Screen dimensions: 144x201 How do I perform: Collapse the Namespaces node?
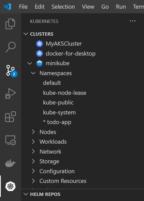pos(33,73)
